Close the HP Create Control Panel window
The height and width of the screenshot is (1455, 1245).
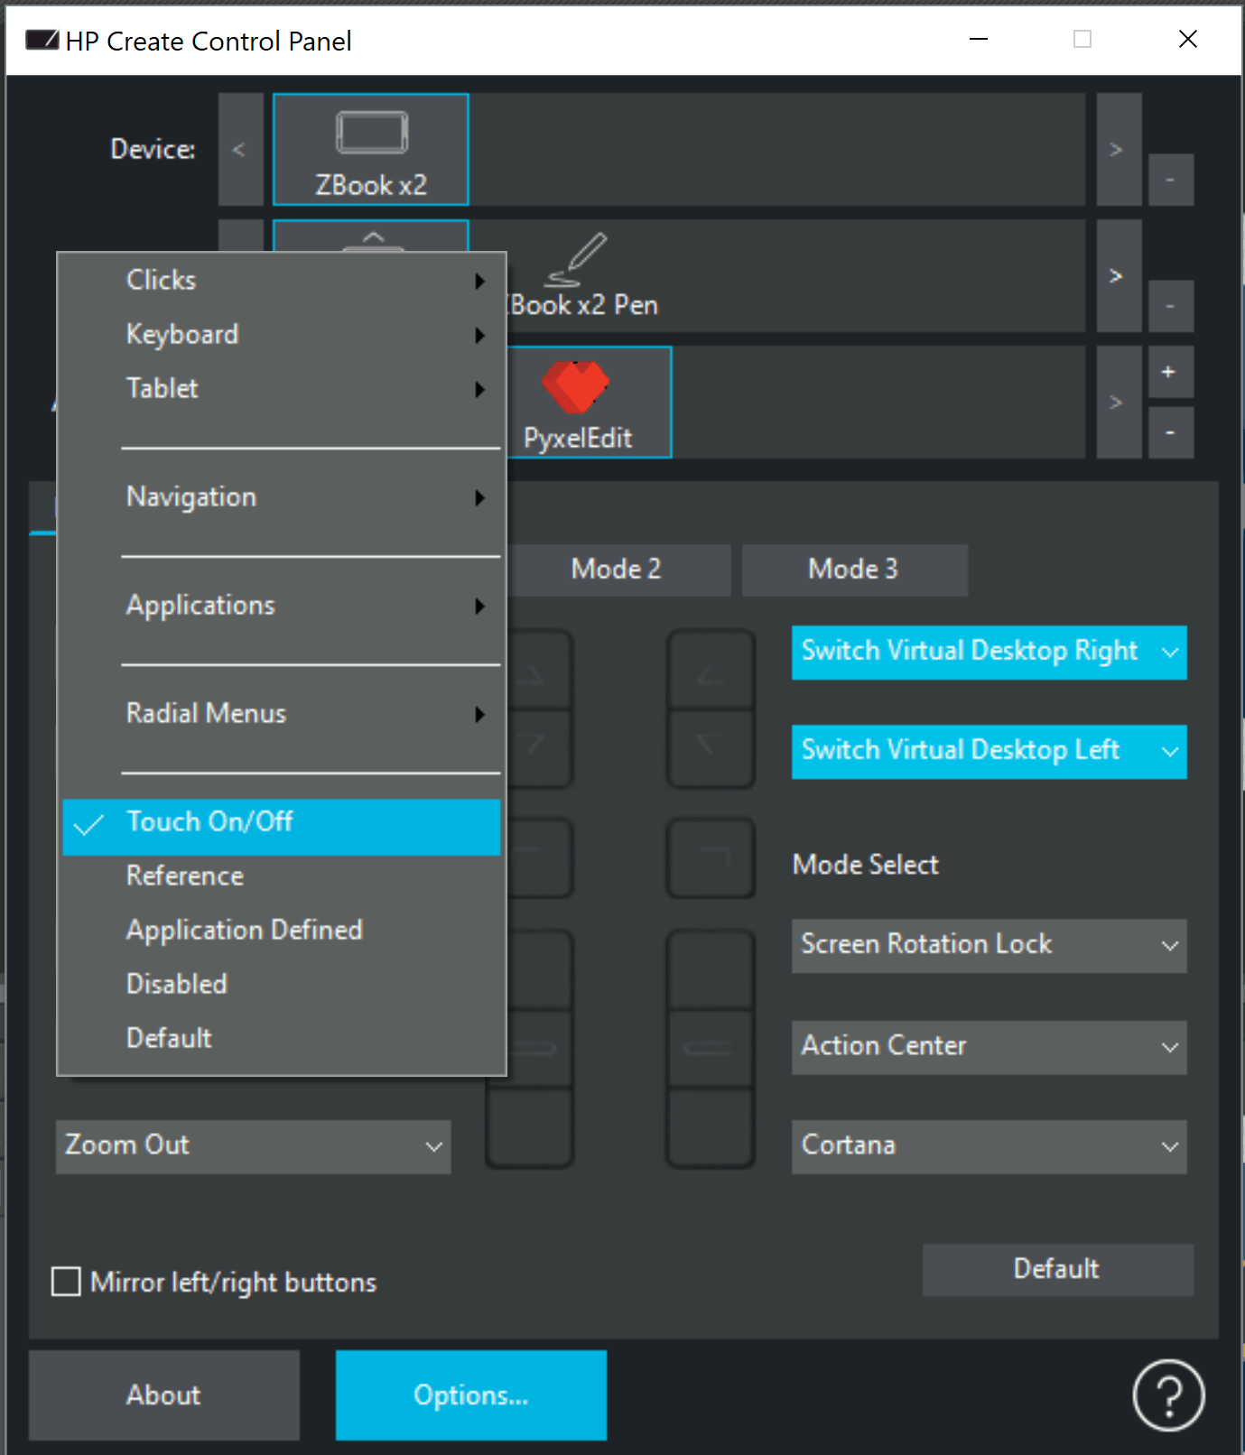[1188, 39]
